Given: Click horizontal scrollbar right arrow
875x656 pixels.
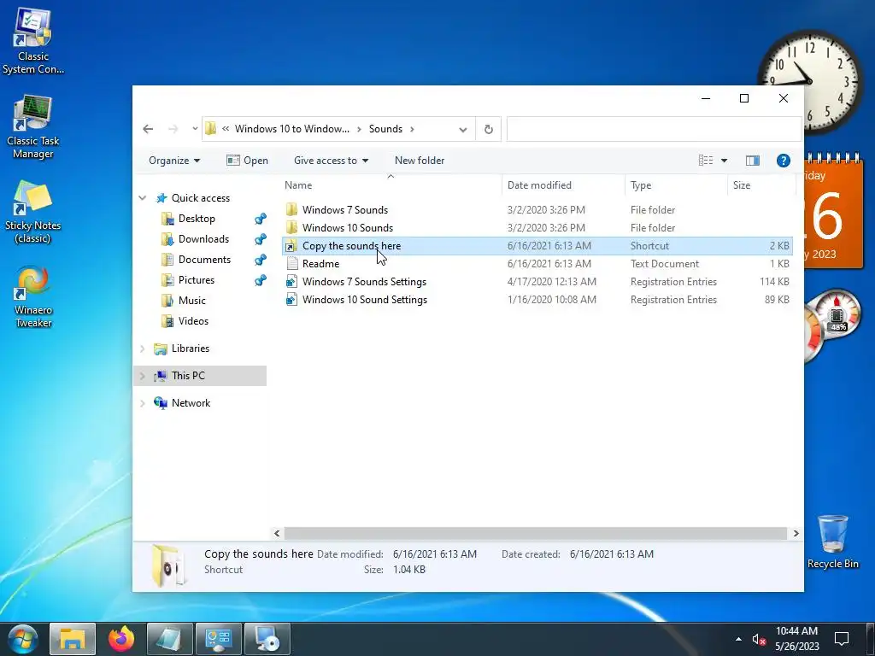Looking at the screenshot, I should 796,533.
